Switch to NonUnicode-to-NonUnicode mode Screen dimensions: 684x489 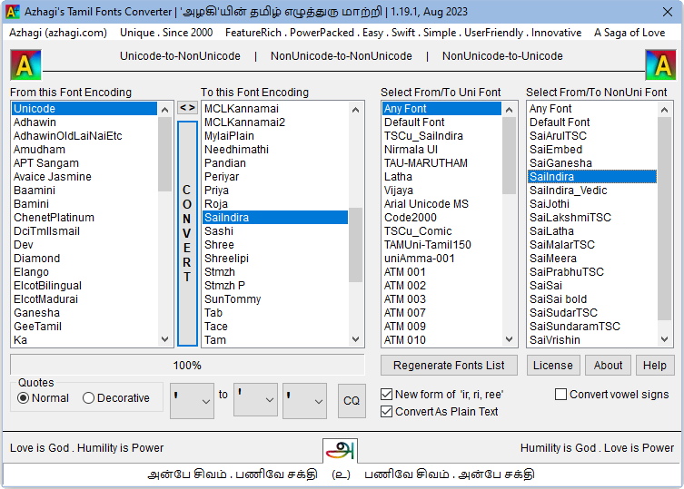[x=342, y=56]
